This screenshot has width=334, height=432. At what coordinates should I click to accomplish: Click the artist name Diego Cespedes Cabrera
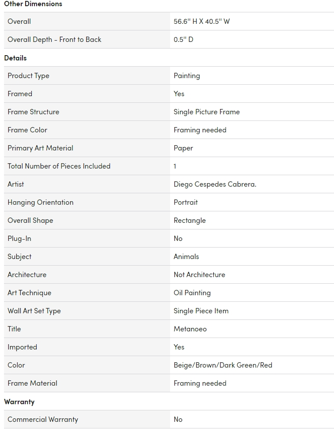pyautogui.click(x=215, y=184)
